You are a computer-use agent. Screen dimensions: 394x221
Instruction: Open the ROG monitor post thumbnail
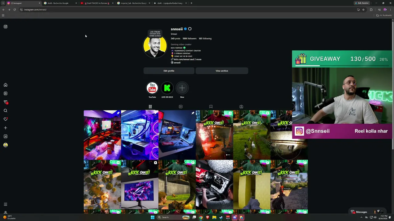tap(139, 185)
